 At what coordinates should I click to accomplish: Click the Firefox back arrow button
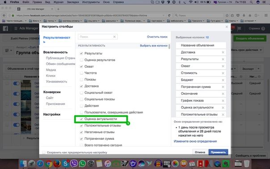(4, 15)
